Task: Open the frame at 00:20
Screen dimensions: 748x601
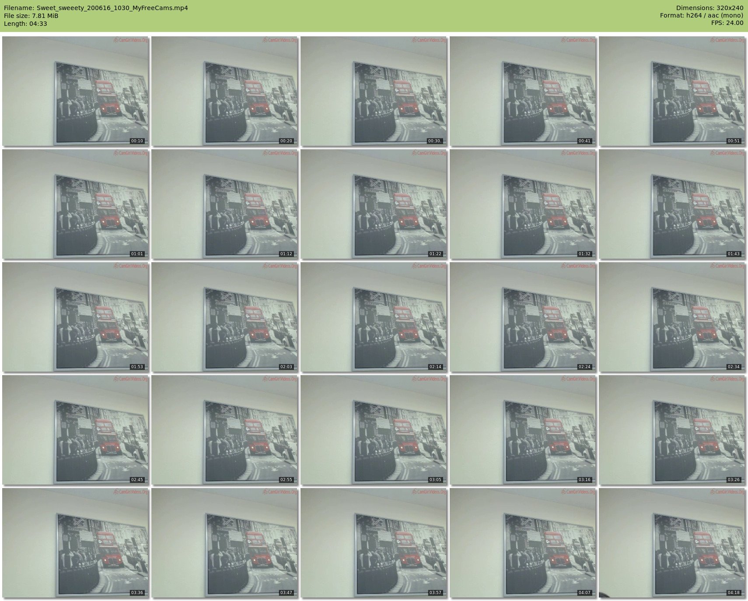Action: click(224, 91)
